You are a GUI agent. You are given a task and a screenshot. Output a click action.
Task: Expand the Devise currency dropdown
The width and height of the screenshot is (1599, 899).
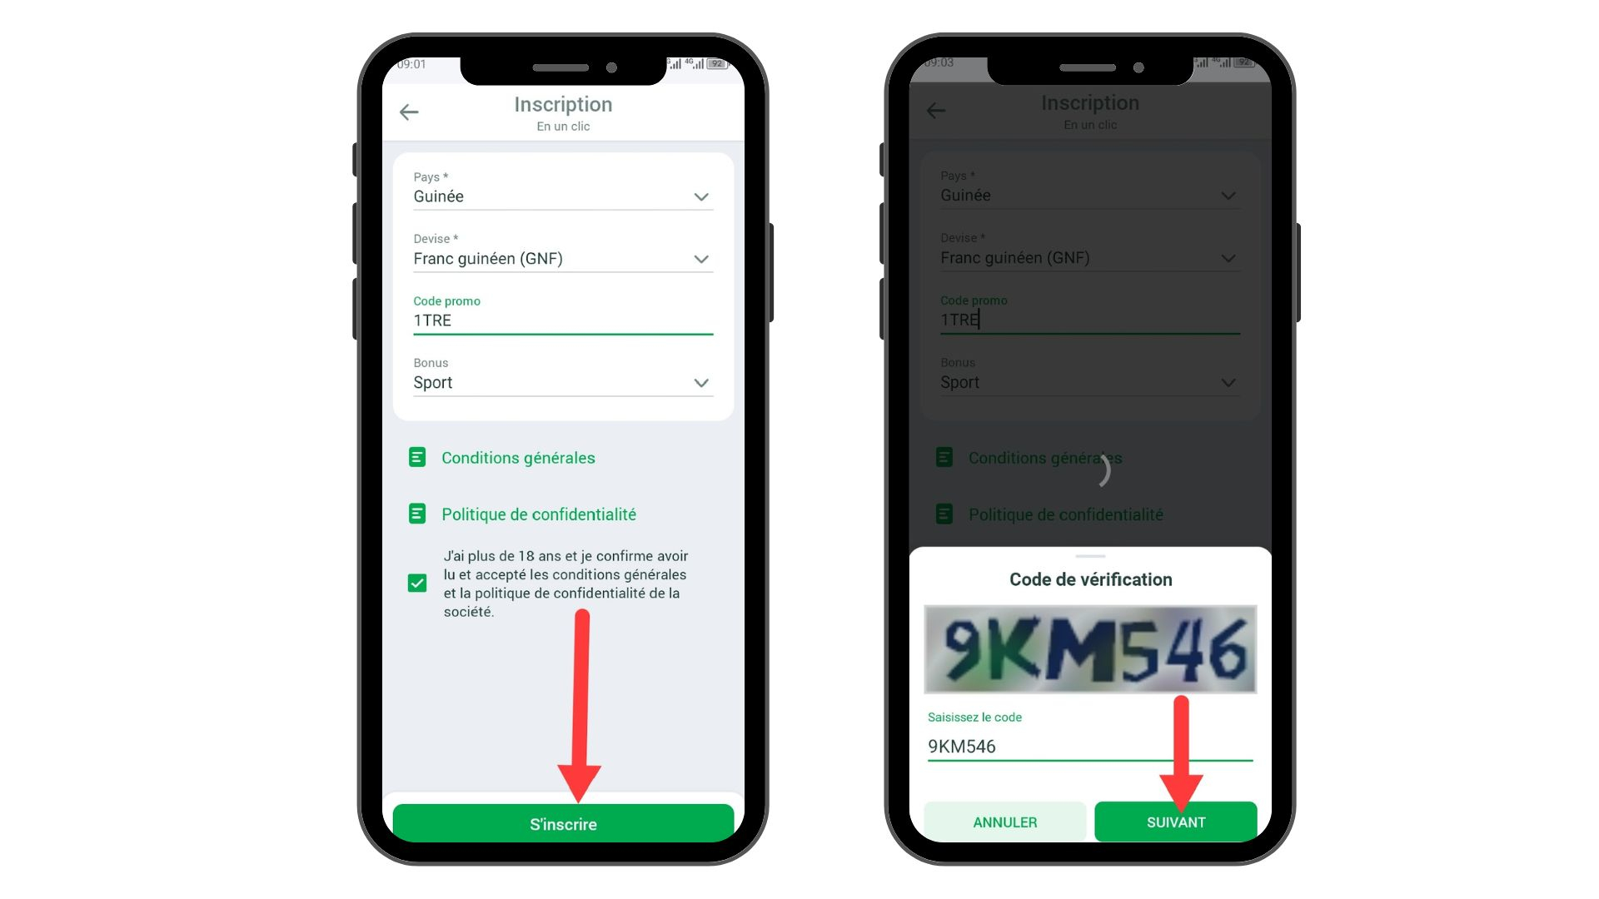pyautogui.click(x=700, y=258)
